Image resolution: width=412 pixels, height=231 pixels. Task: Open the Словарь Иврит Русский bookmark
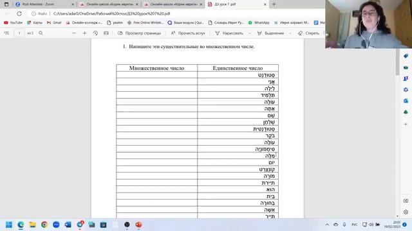point(226,23)
